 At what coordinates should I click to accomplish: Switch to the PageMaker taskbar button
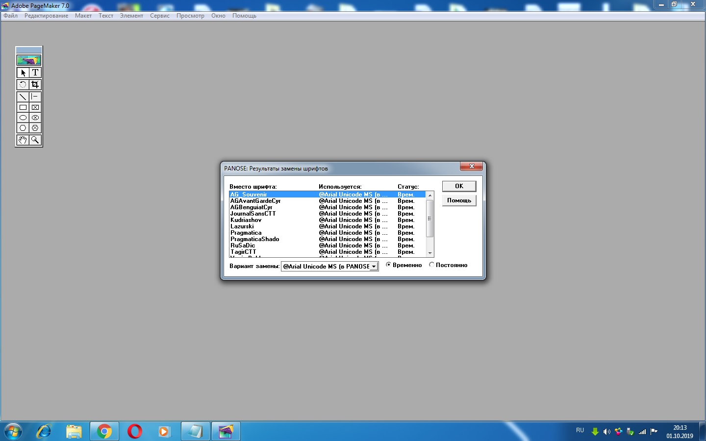pyautogui.click(x=226, y=432)
